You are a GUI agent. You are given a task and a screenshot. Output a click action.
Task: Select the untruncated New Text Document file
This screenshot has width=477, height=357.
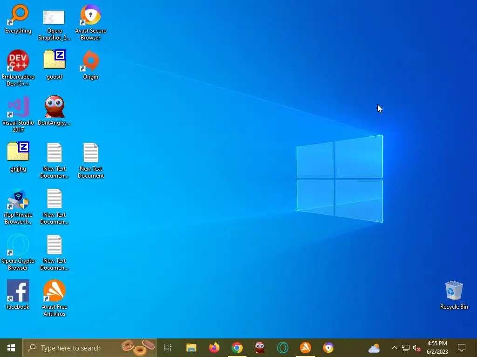point(90,160)
